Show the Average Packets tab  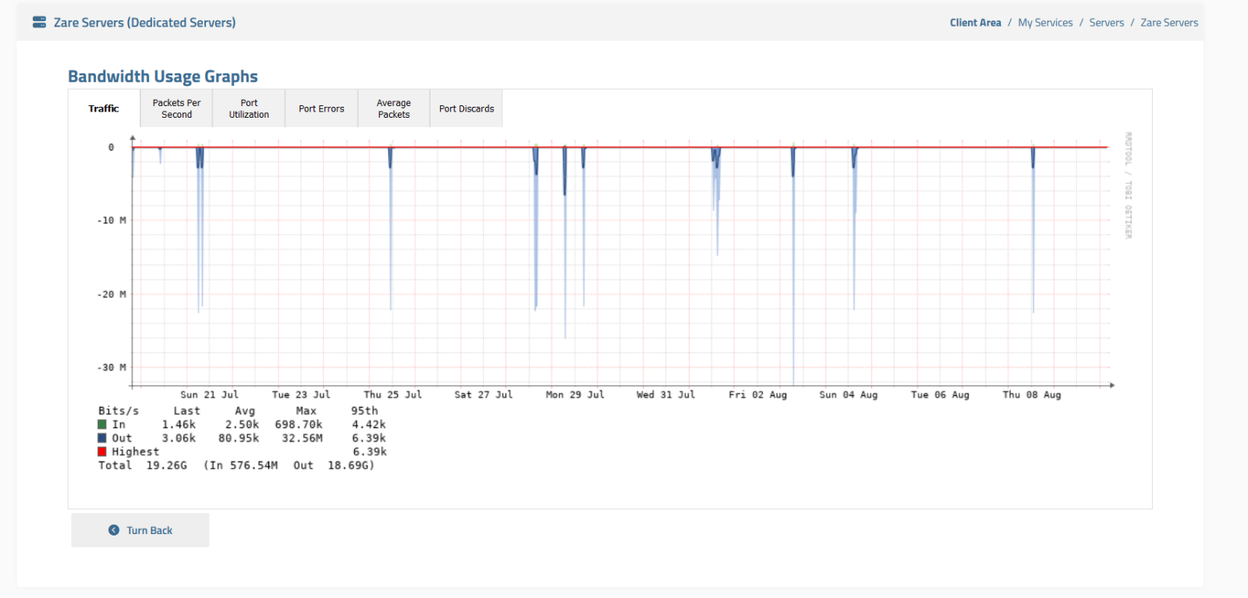pos(394,108)
